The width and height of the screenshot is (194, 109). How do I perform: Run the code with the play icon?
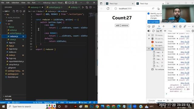pos(83,7)
